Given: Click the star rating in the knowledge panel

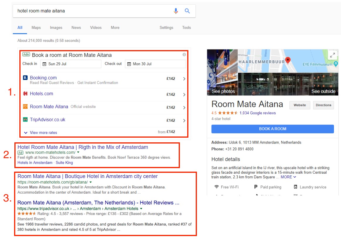Looking at the screenshot, I should tap(228, 113).
